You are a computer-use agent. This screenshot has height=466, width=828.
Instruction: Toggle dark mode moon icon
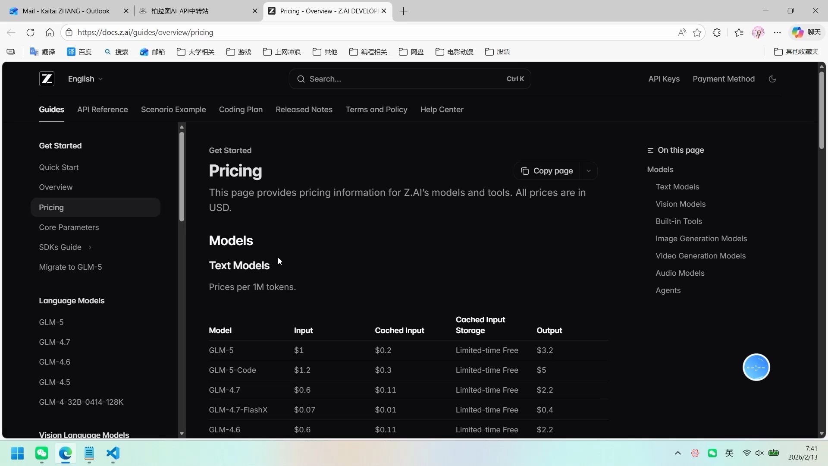click(x=772, y=79)
